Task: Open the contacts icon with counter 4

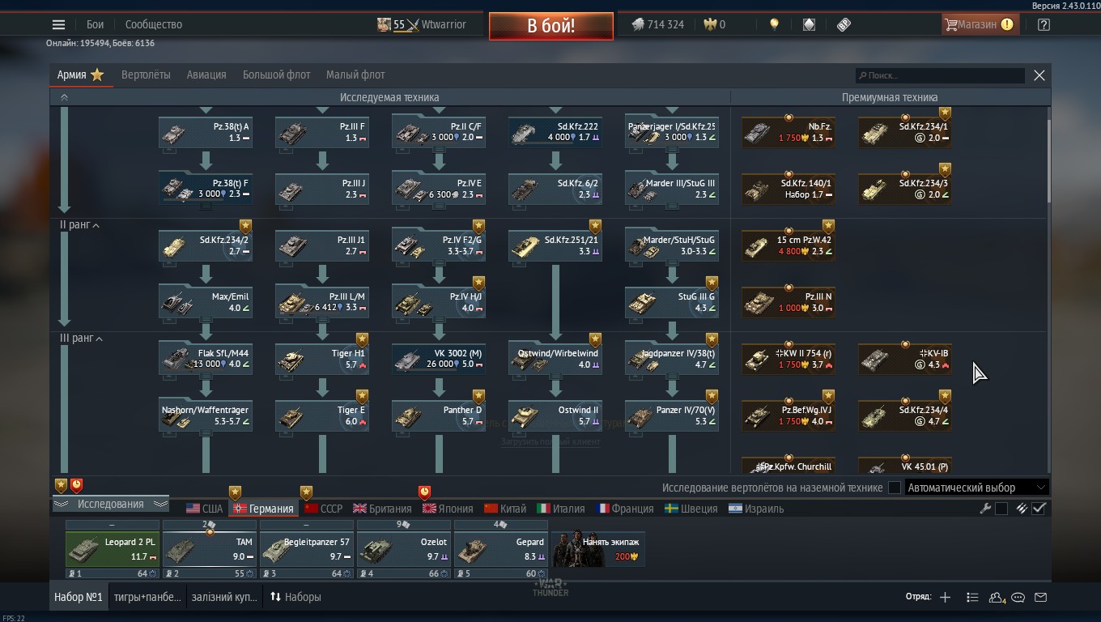Action: pos(997,597)
